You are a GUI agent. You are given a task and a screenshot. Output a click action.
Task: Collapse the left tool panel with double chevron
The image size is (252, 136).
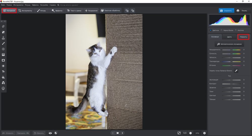(5, 21)
